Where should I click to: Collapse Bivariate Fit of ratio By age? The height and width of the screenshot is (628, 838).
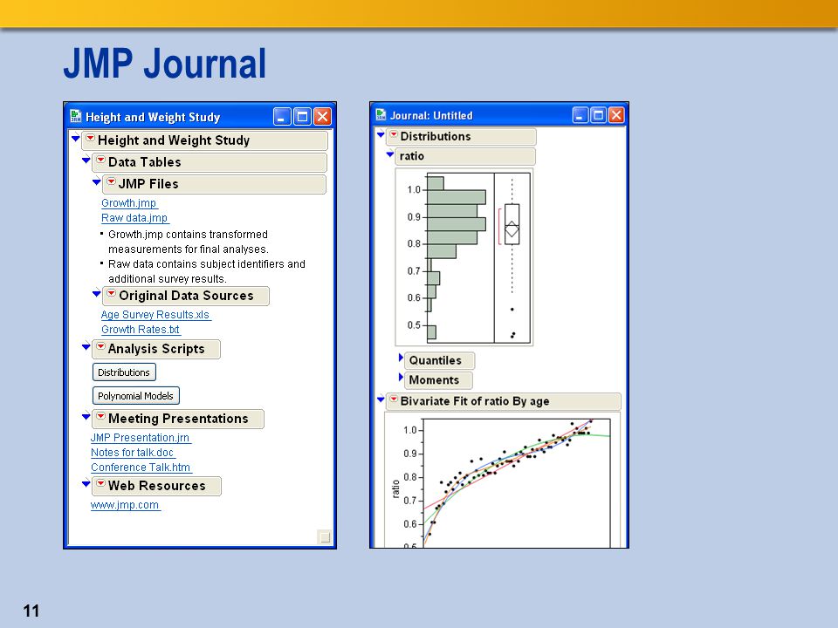pos(381,399)
